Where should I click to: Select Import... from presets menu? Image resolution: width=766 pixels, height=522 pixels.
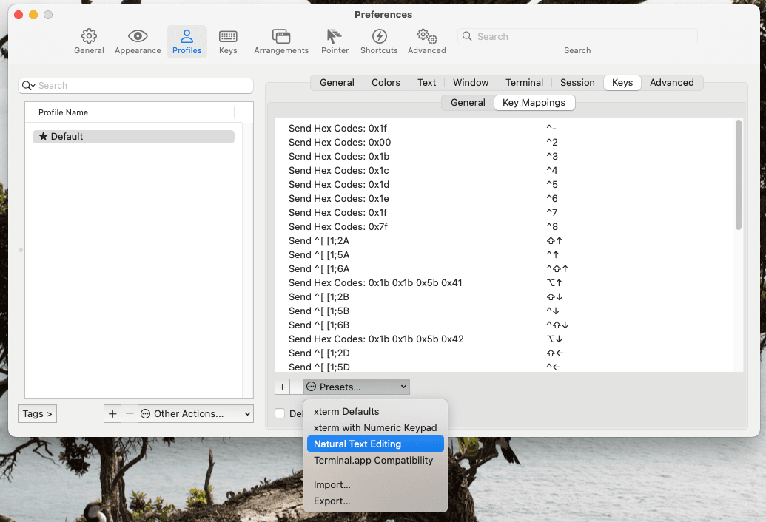coord(375,484)
